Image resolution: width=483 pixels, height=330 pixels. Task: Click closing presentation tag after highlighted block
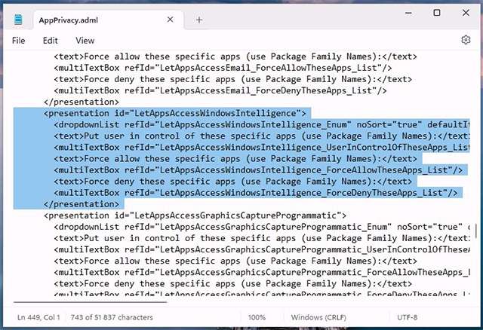[82, 204]
